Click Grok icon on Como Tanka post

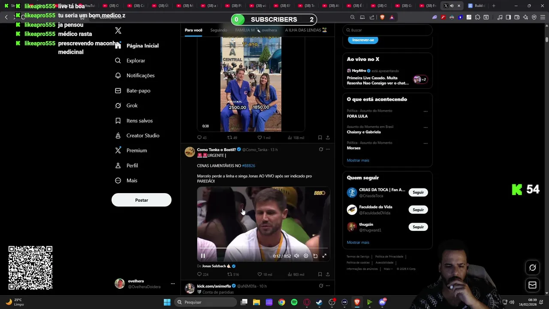321,149
